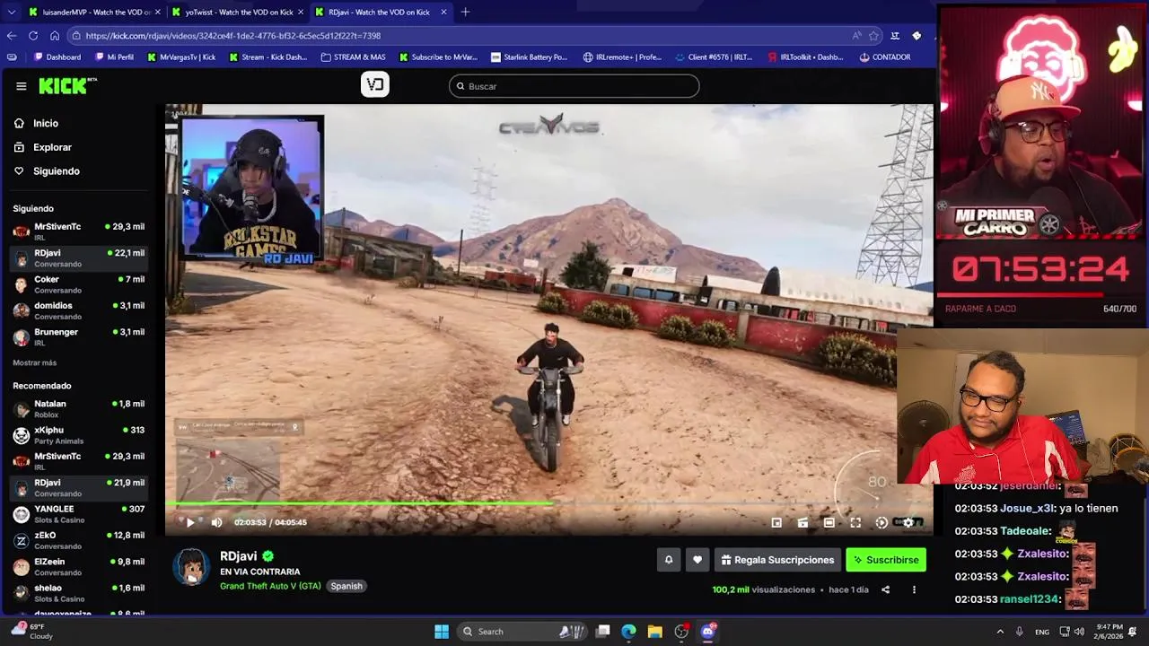This screenshot has height=646, width=1149.
Task: Open Dashboard bookmark
Action: 57,57
